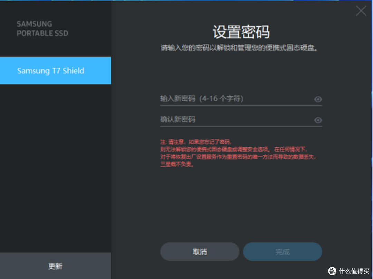Image resolution: width=373 pixels, height=279 pixels.
Task: Click the SAMSUNG PORTABLE SSD logo text
Action: point(42,29)
